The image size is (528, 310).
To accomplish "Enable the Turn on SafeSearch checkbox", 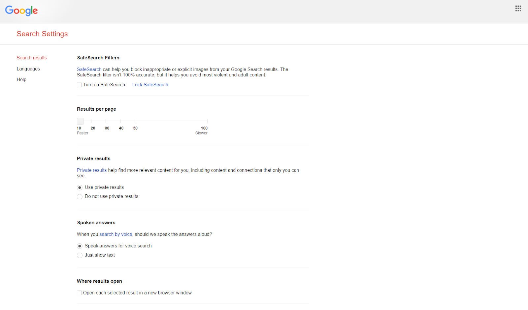I will coord(79,85).
